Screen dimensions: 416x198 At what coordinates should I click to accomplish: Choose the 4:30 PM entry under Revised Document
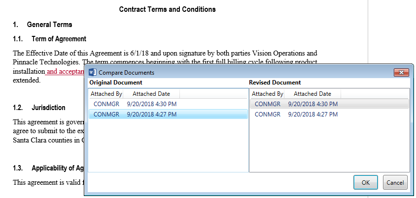coord(296,104)
